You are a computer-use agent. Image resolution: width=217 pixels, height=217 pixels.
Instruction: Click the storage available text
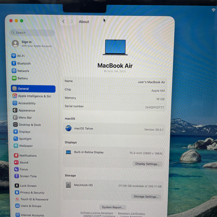click(x=140, y=186)
